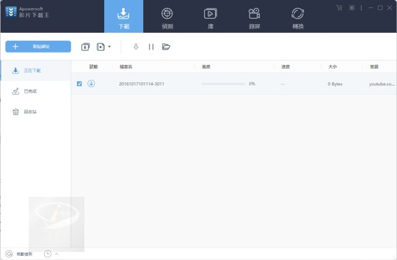Expand the up chevron beside the clock icon
Viewport: 397px width, 260px height.
56,254
